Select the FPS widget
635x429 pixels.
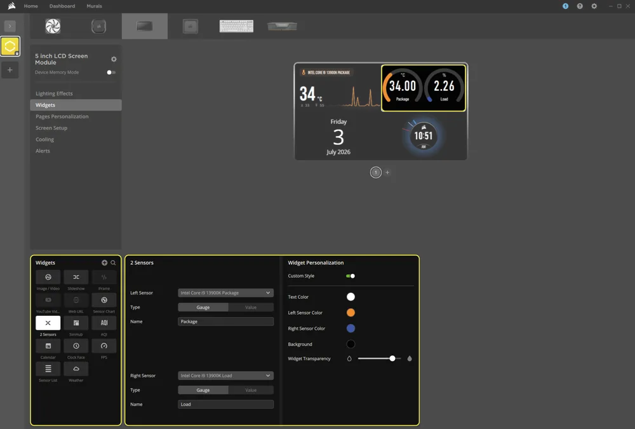tap(104, 346)
